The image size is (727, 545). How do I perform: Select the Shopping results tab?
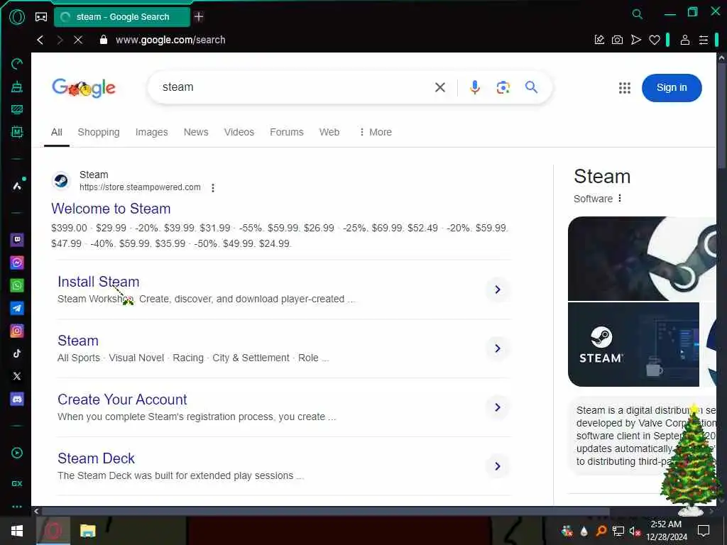tap(99, 132)
